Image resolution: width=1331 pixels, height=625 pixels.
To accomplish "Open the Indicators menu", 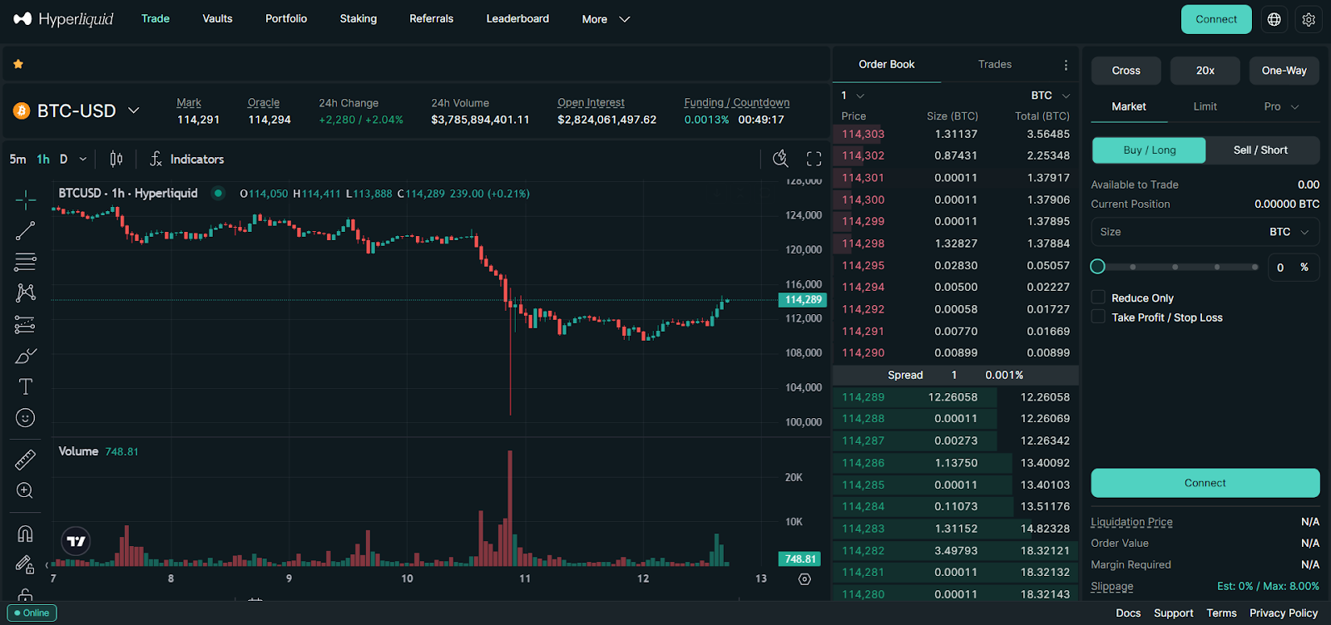I will tap(186, 159).
